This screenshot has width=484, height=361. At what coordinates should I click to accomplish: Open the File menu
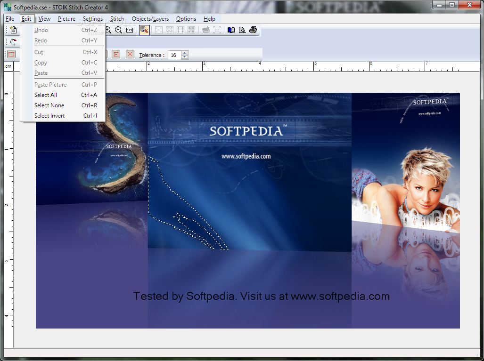10,19
